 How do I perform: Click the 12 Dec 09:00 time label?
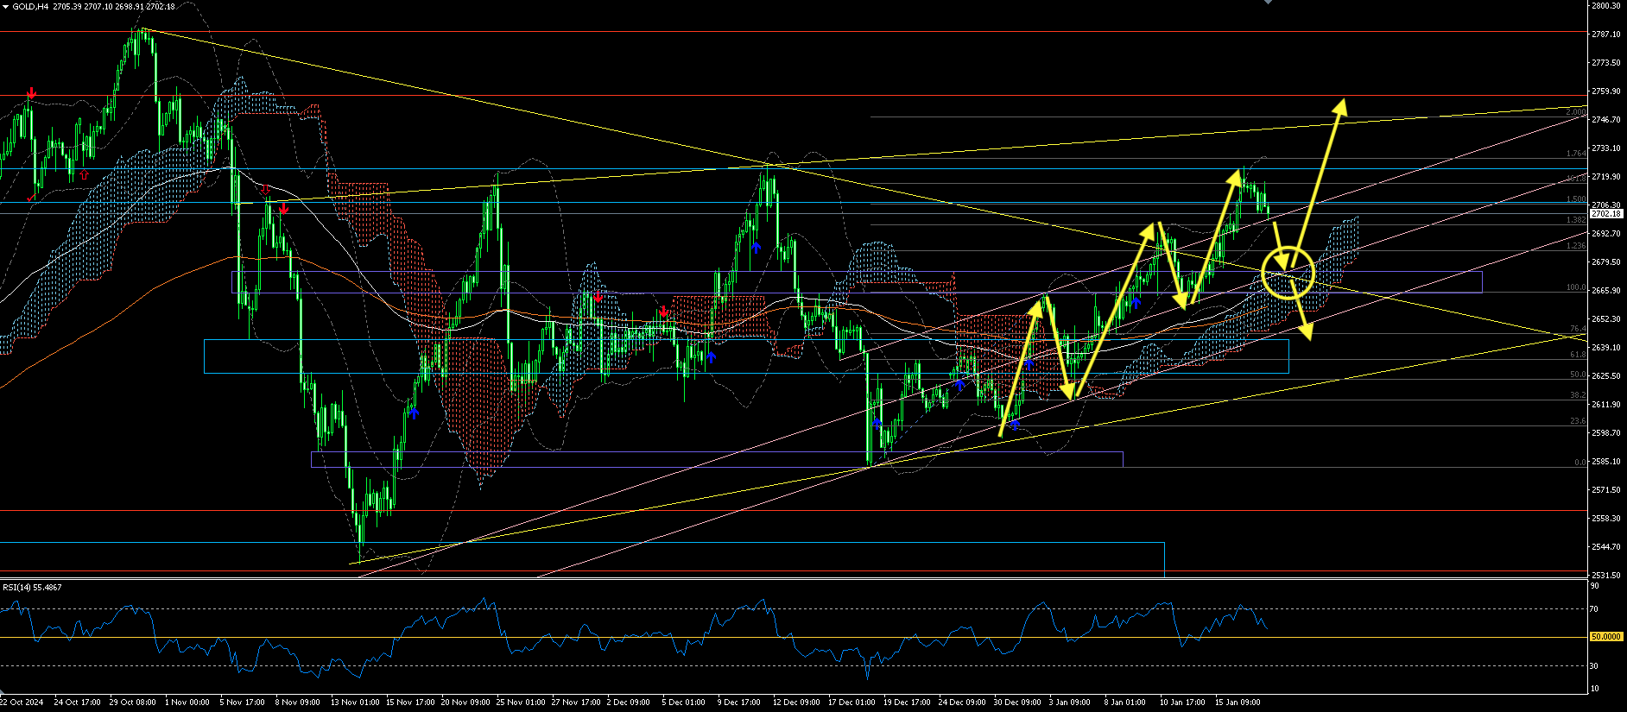[x=797, y=703]
